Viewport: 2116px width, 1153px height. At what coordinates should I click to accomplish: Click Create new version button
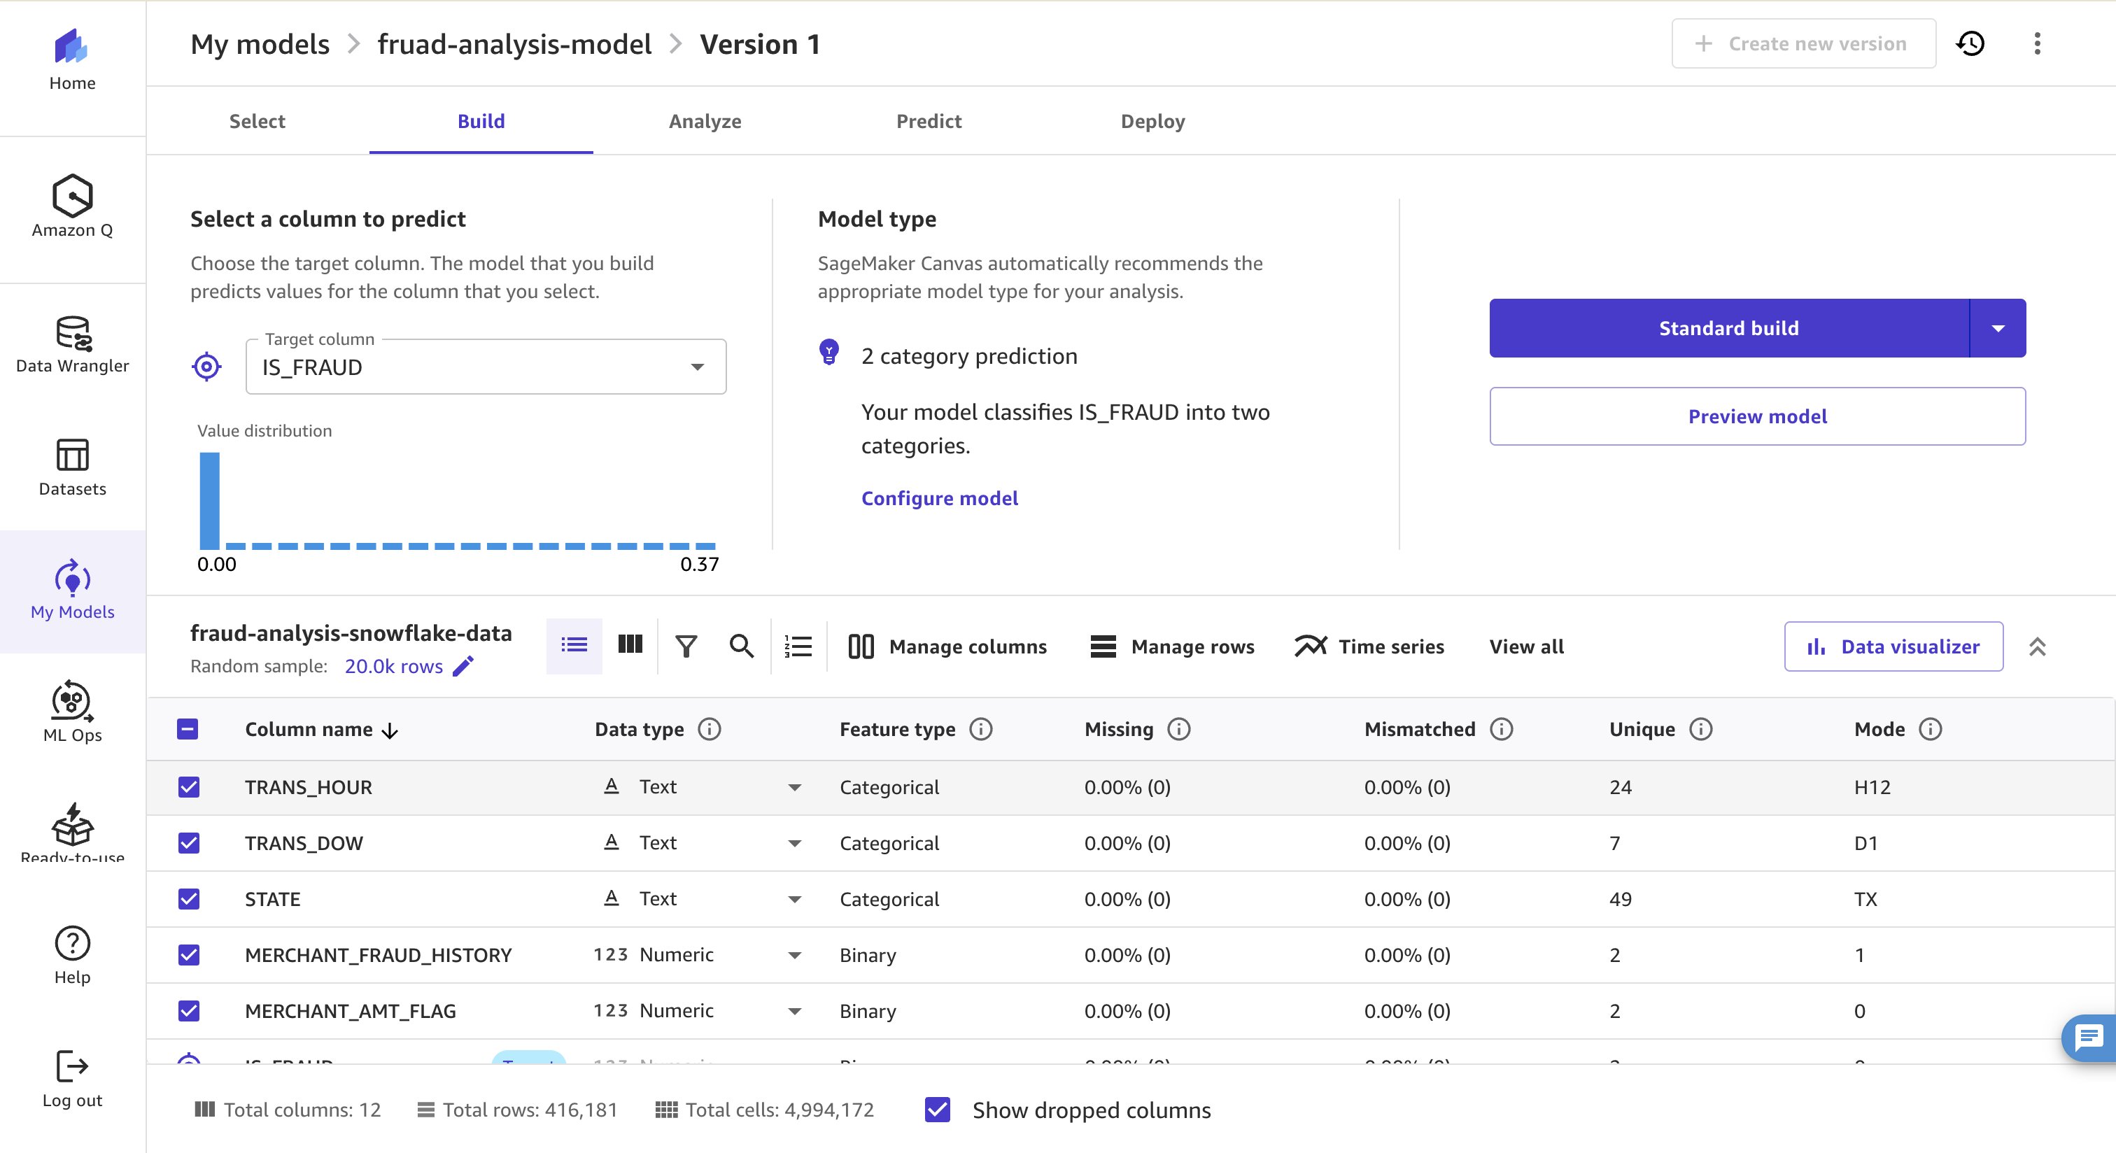[1804, 43]
